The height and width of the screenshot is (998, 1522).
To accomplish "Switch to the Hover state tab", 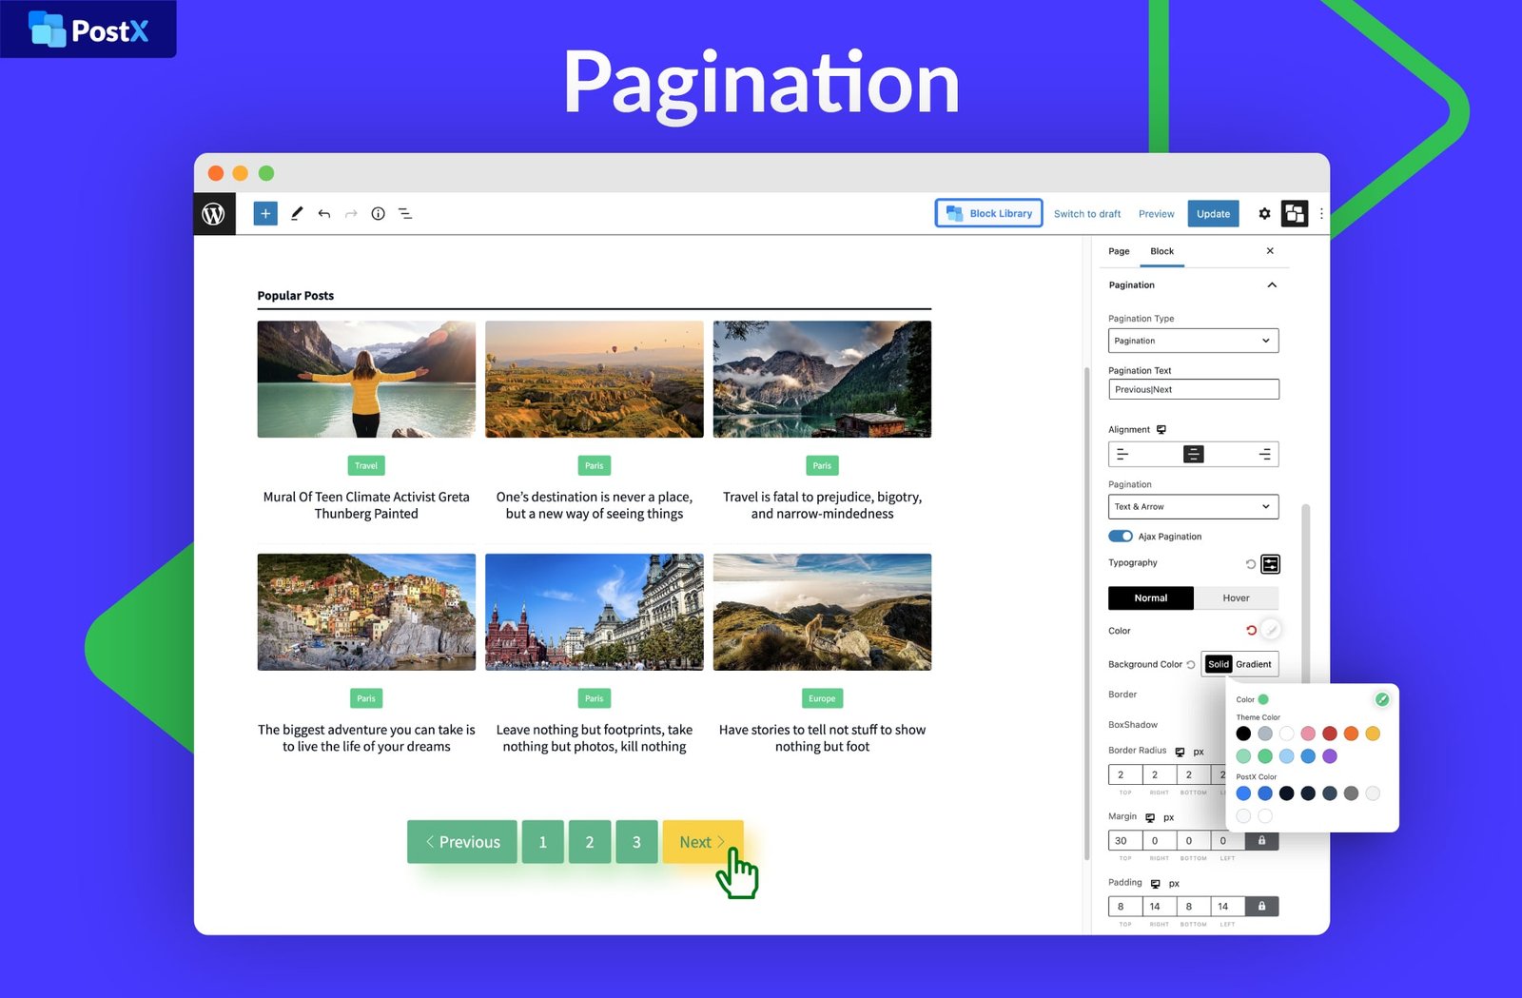I will (x=1236, y=598).
